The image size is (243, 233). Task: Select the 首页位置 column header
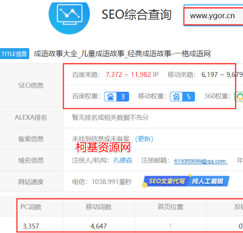[x=170, y=207]
